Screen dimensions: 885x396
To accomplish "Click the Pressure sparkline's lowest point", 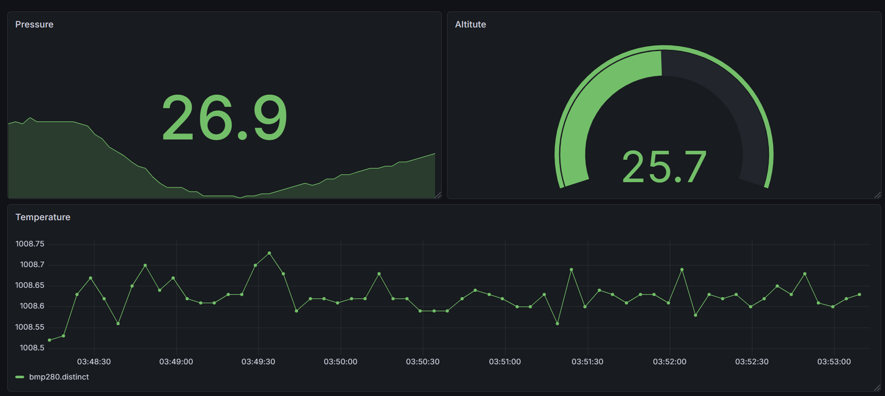I will (x=240, y=197).
